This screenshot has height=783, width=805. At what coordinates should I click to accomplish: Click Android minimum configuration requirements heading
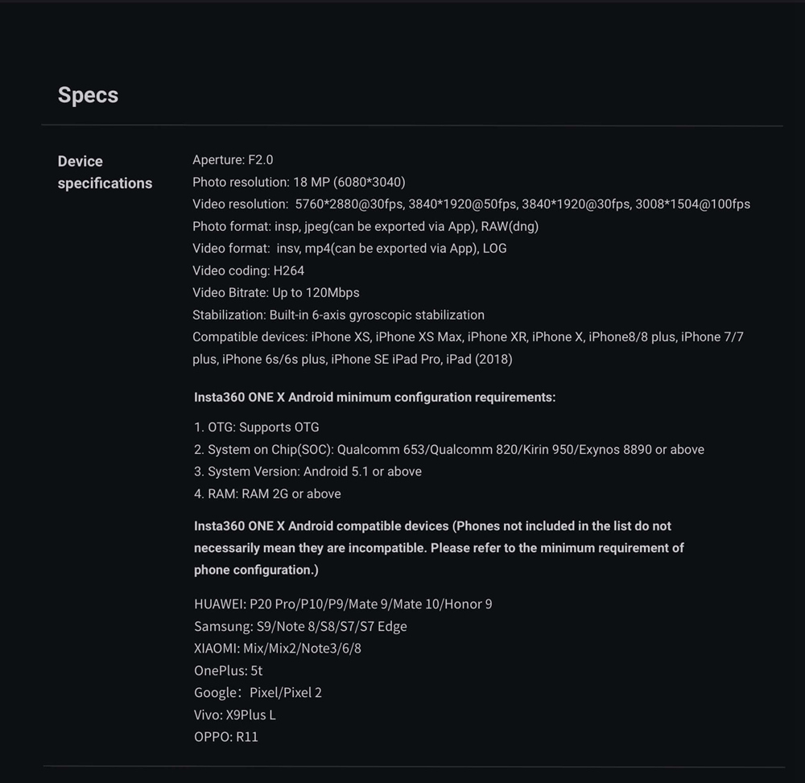(375, 398)
